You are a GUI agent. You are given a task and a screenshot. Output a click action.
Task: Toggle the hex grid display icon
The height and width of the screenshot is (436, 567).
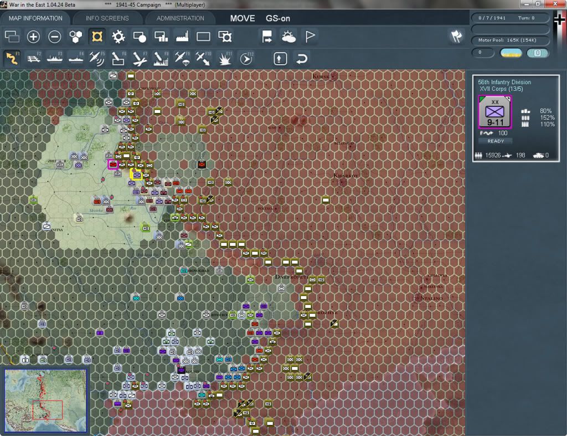tap(75, 37)
